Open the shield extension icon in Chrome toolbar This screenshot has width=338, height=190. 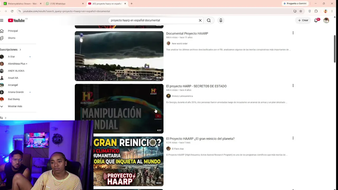pyautogui.click(x=309, y=11)
